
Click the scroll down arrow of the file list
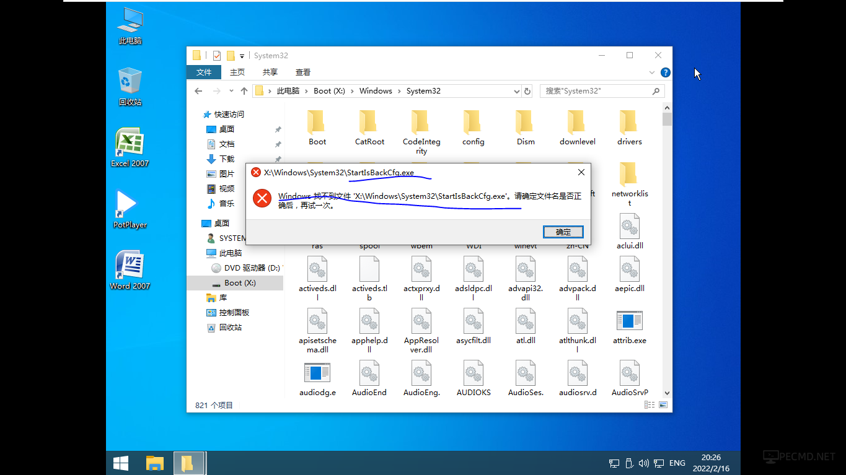667,393
